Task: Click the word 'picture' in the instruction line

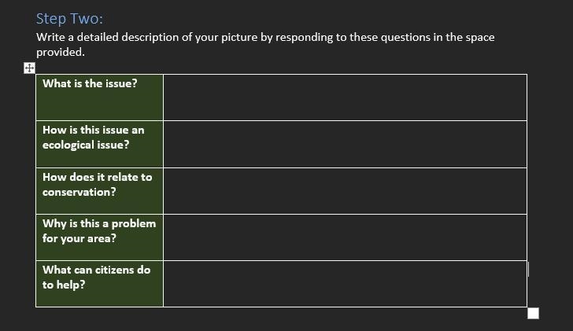Action: point(239,38)
